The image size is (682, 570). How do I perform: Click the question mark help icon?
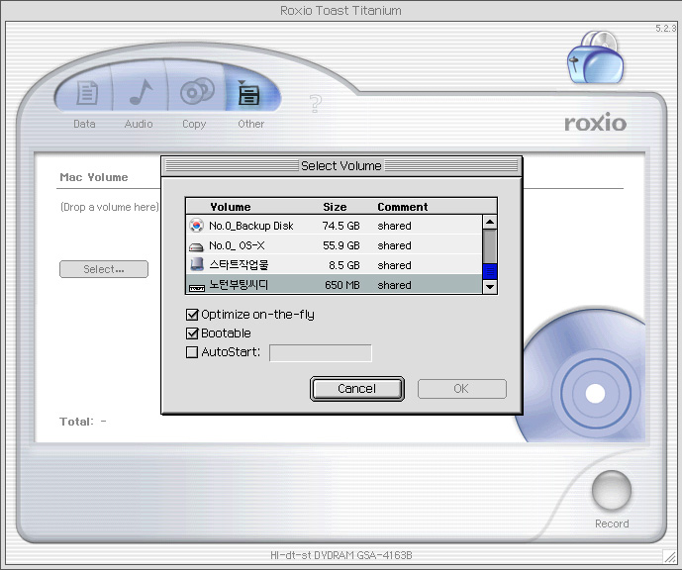click(x=316, y=103)
